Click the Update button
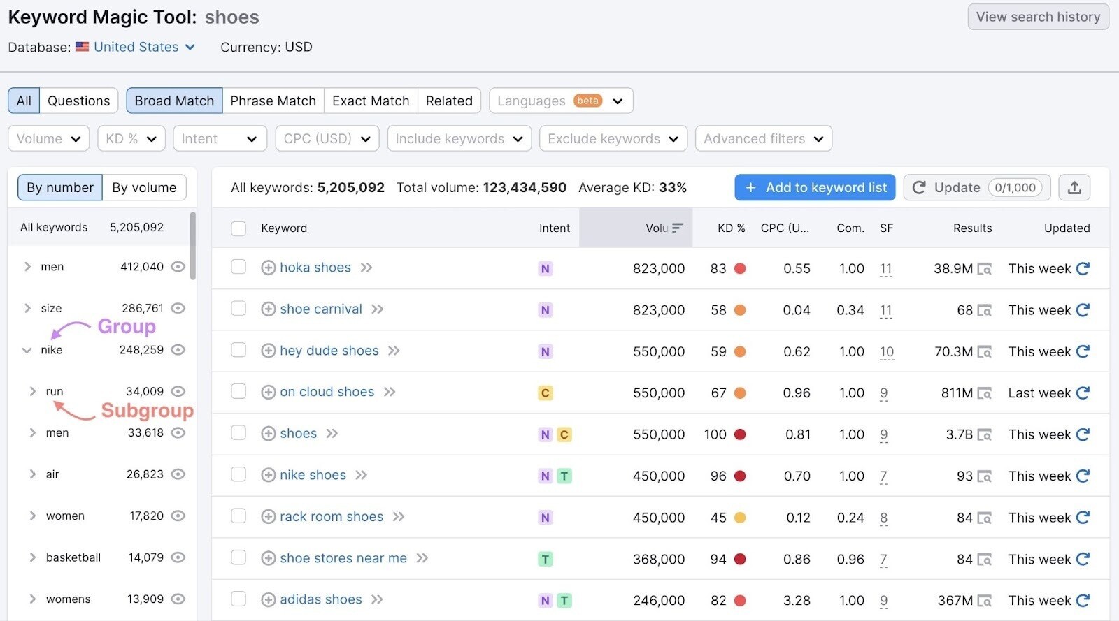 click(x=977, y=187)
